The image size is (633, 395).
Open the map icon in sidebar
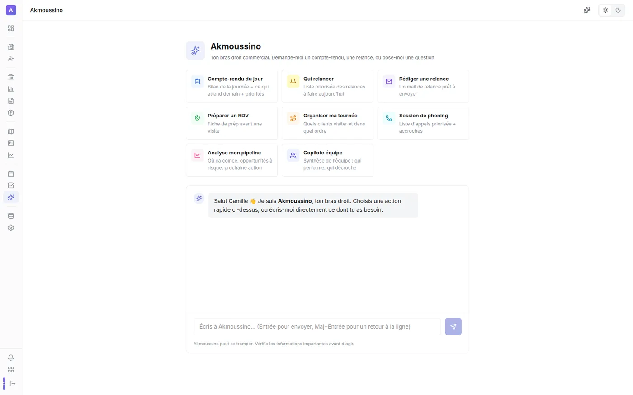11,131
